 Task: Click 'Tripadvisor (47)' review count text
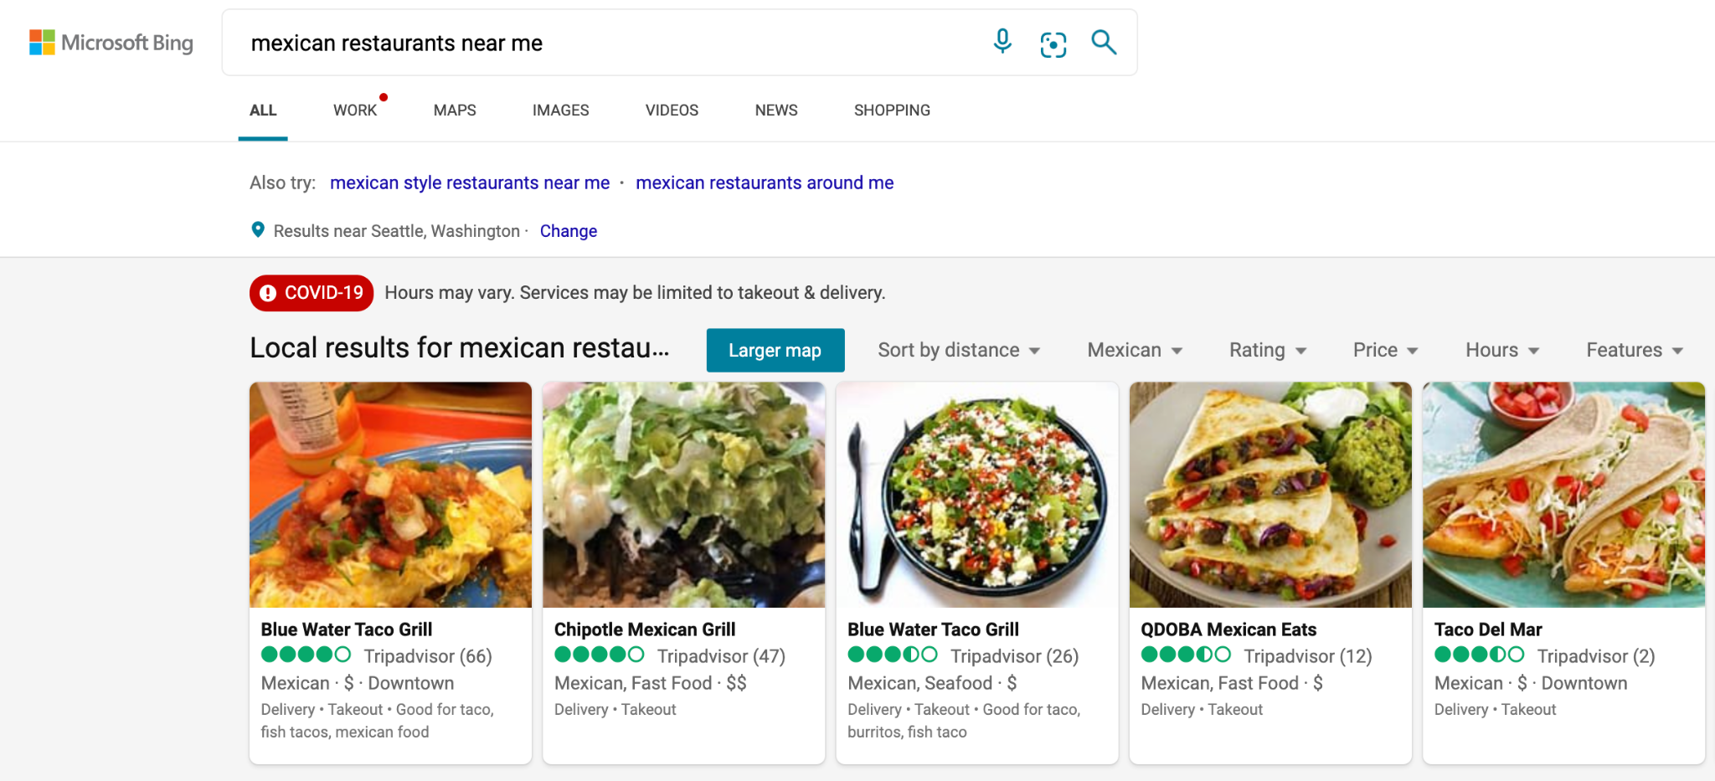(721, 656)
